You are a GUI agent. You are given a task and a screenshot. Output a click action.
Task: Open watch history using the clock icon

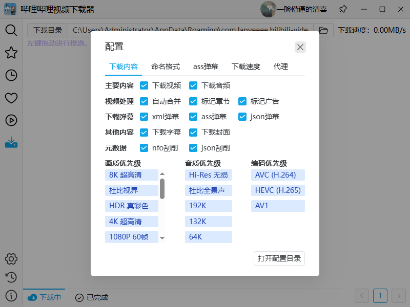[x=11, y=75]
